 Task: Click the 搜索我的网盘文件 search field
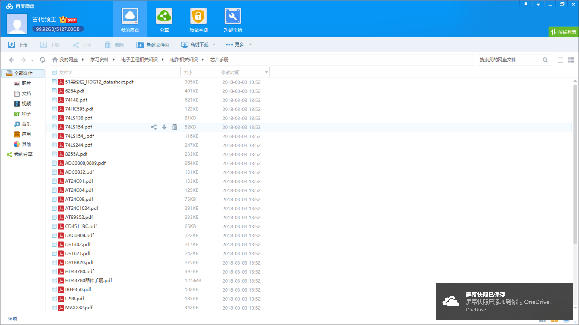tap(510, 60)
